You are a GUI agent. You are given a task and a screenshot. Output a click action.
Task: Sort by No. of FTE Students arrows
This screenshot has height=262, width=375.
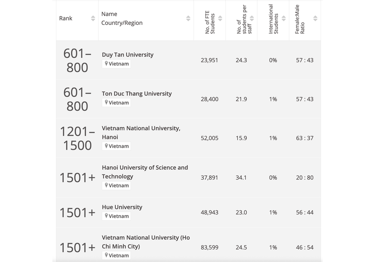(220, 19)
